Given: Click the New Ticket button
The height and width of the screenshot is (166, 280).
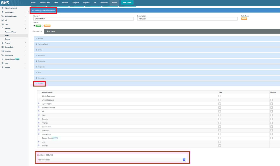Looking at the screenshot, I should pos(127,2).
